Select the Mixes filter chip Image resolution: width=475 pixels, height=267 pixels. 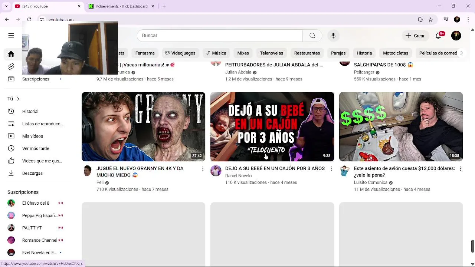243,53
